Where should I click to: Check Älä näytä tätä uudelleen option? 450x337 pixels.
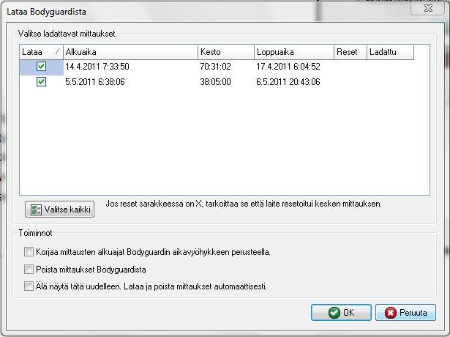coord(29,286)
